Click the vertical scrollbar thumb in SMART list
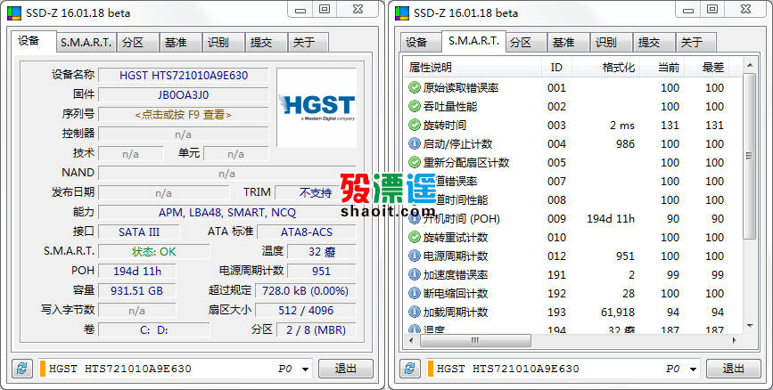Screen dimensions: 773x390 (x=749, y=156)
